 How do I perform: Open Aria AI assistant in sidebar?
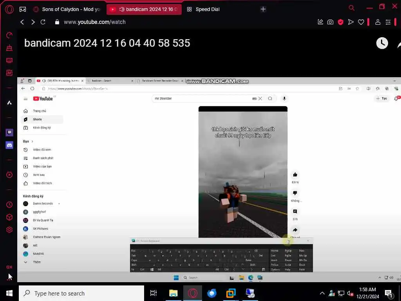9,103
